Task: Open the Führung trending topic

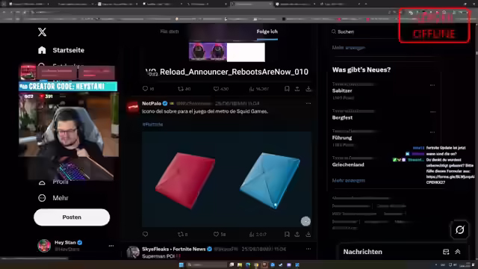Action: pos(342,137)
